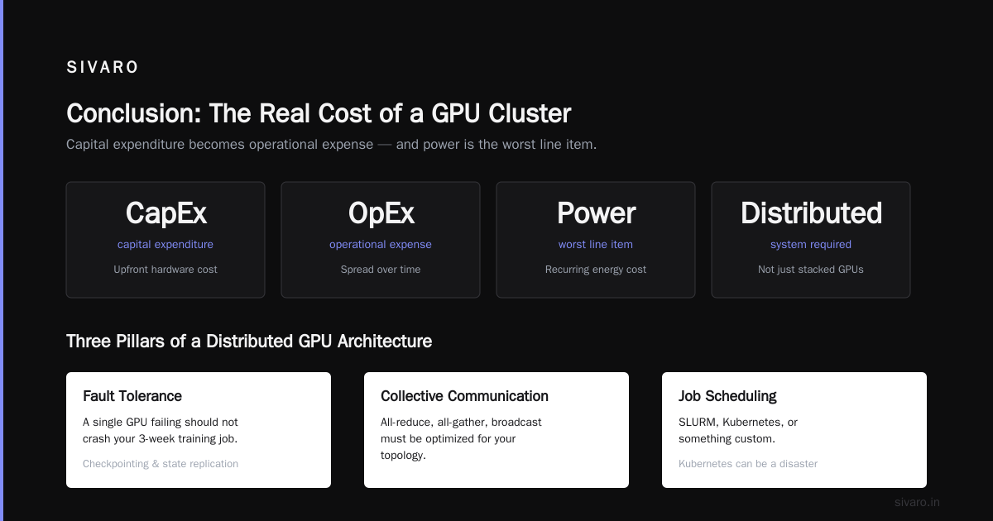Screen dimensions: 993x521
Task: Click the 'operational expense' purple label
Action: pyautogui.click(x=381, y=245)
